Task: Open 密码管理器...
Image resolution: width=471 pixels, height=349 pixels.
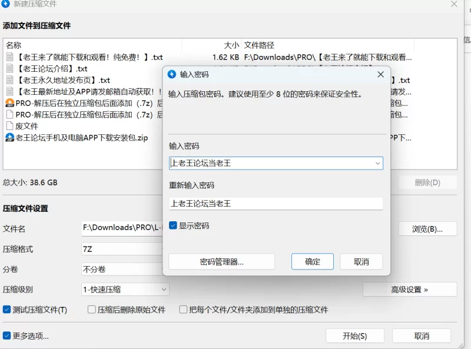Action: coord(222,261)
